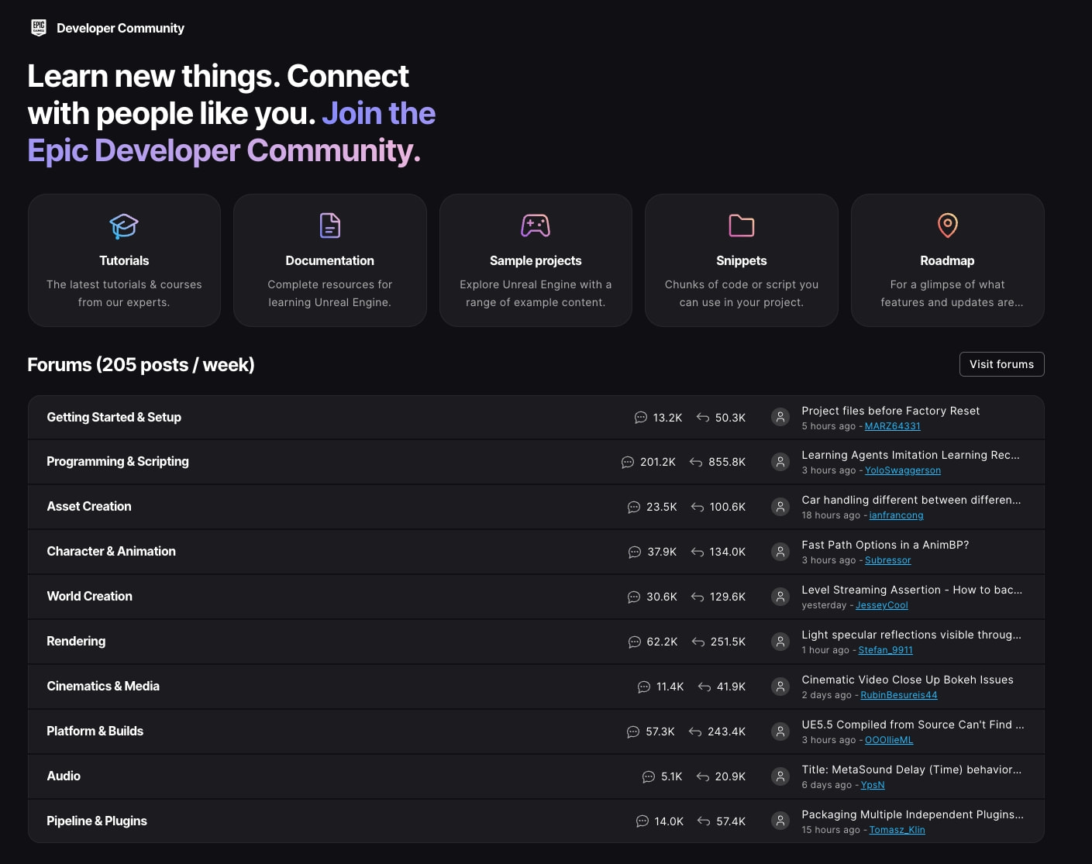Open the Programming & Scripting forum
The height and width of the screenshot is (864, 1092).
[118, 462]
